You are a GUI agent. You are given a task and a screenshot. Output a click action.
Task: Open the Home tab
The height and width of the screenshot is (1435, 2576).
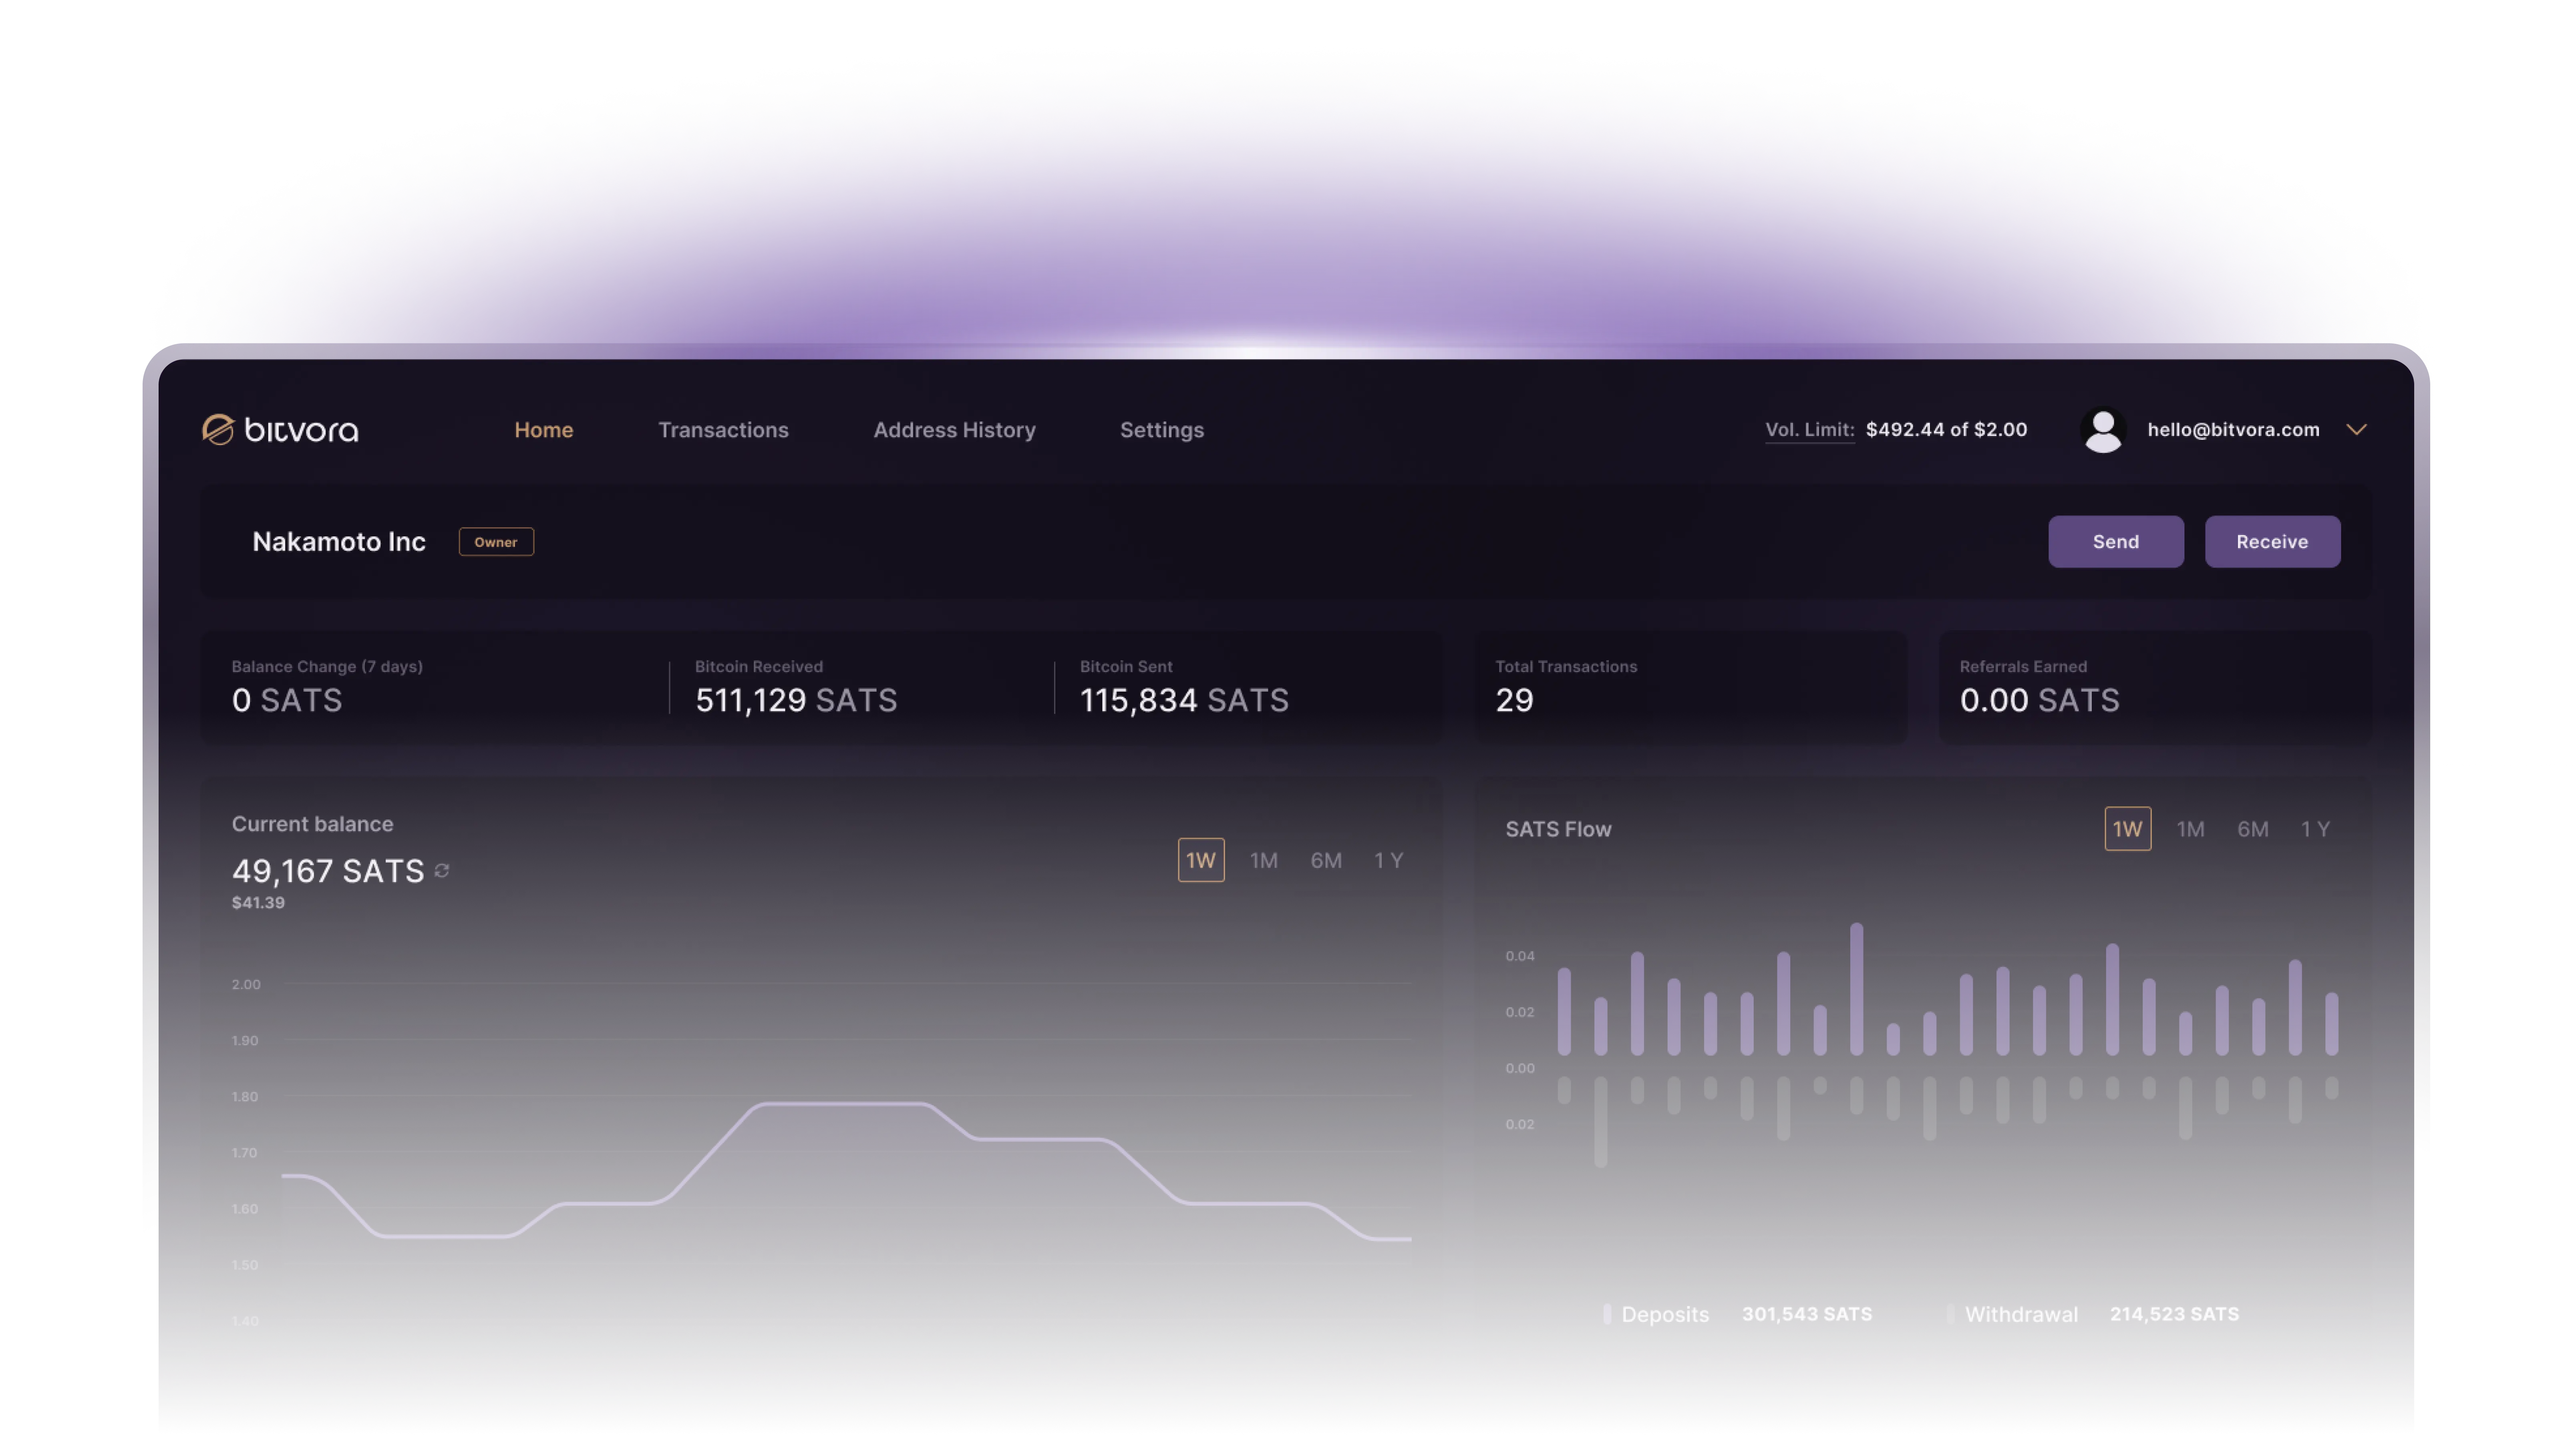[544, 430]
